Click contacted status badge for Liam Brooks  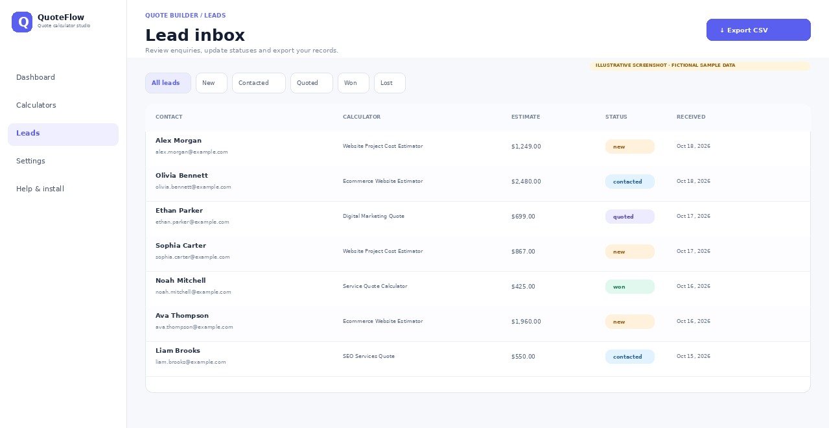pos(630,357)
